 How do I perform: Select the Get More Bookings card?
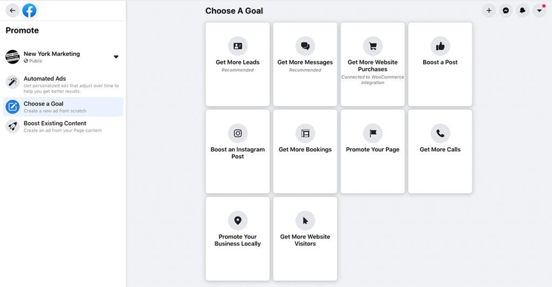pos(305,152)
